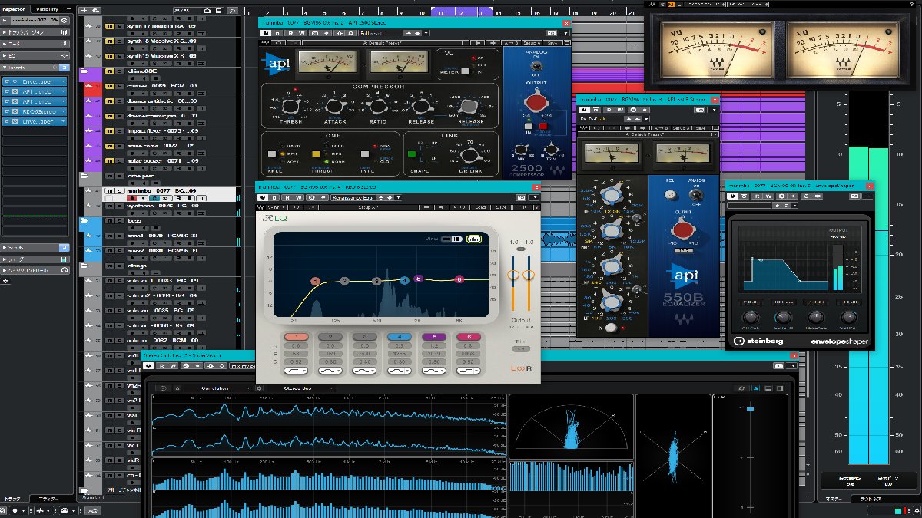Toggle the analyzer button in REQ graph
Viewport: 922px width, 518px height.
pyautogui.click(x=473, y=239)
